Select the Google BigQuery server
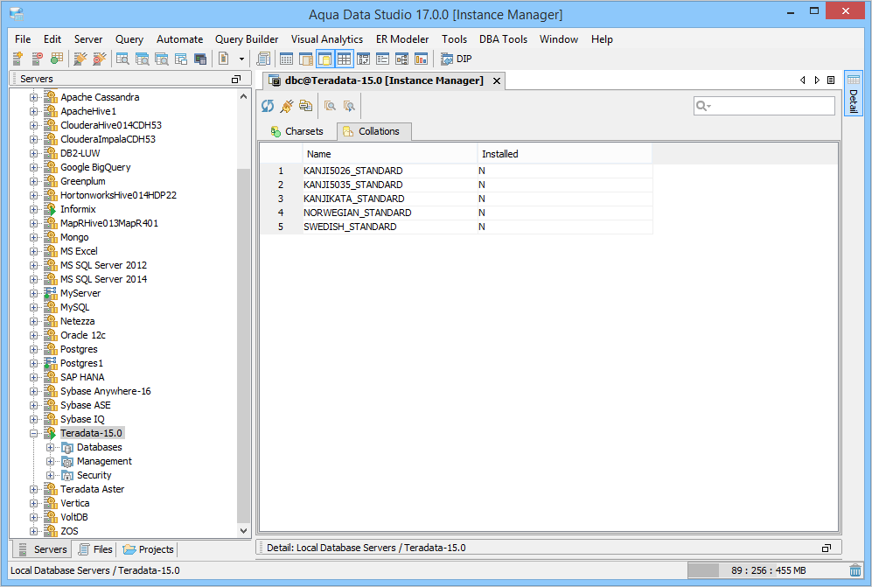Viewport: 872px width, 587px height. pos(95,167)
